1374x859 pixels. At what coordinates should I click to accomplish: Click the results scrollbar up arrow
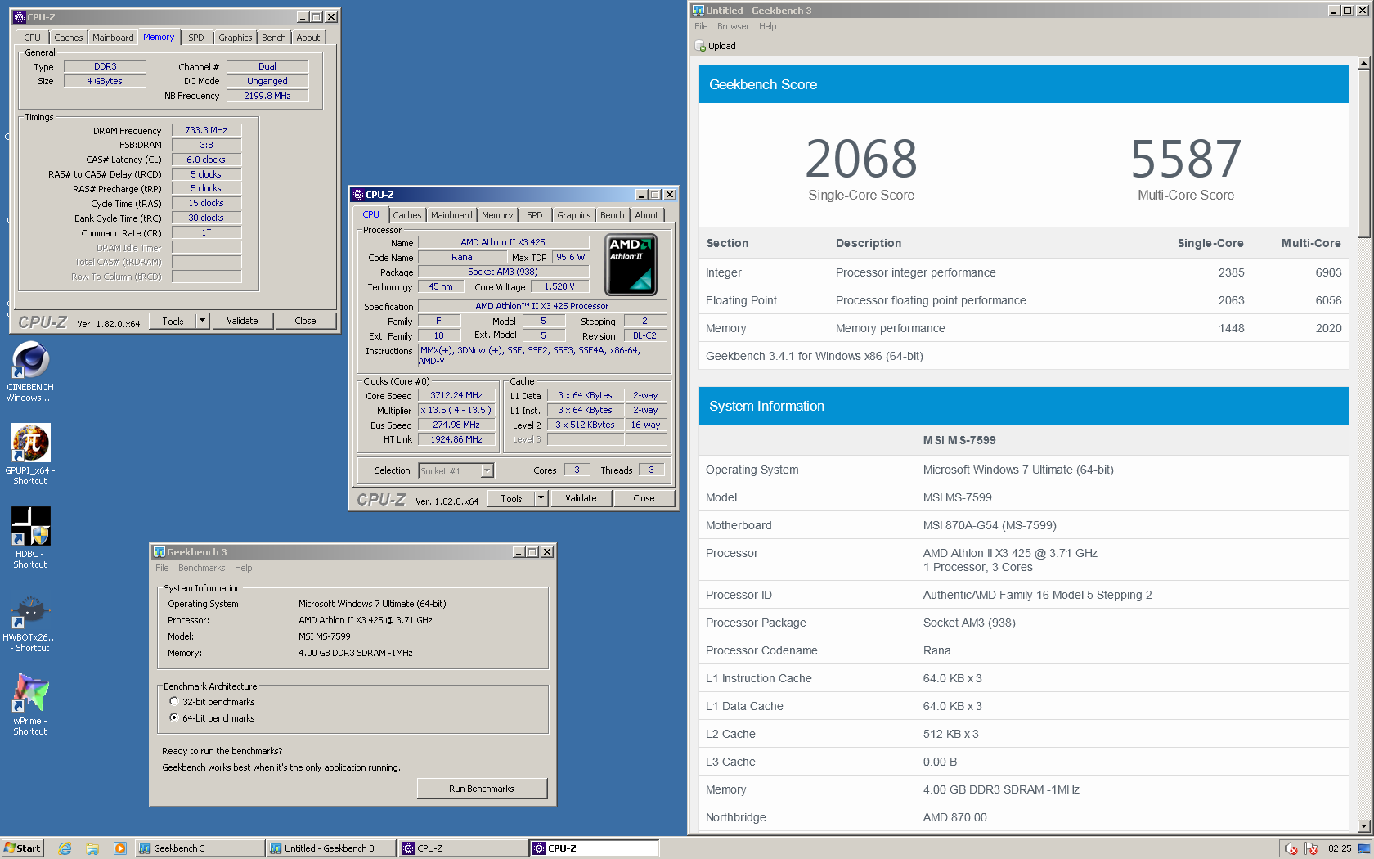(x=1363, y=63)
